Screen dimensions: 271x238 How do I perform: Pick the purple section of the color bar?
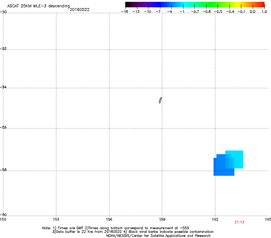(x=147, y=5)
